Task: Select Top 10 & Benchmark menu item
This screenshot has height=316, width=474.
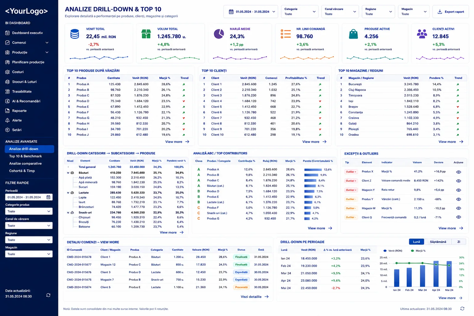Action: tap(25, 156)
